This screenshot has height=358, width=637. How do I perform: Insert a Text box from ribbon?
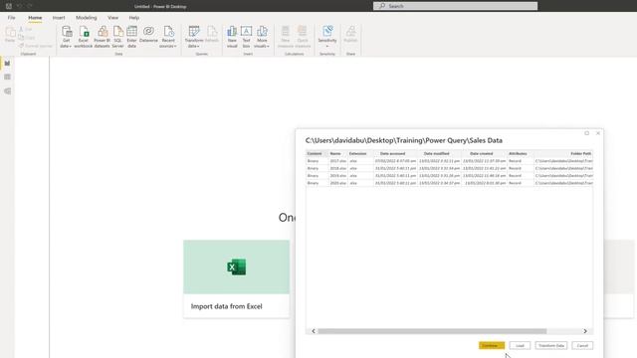point(246,37)
